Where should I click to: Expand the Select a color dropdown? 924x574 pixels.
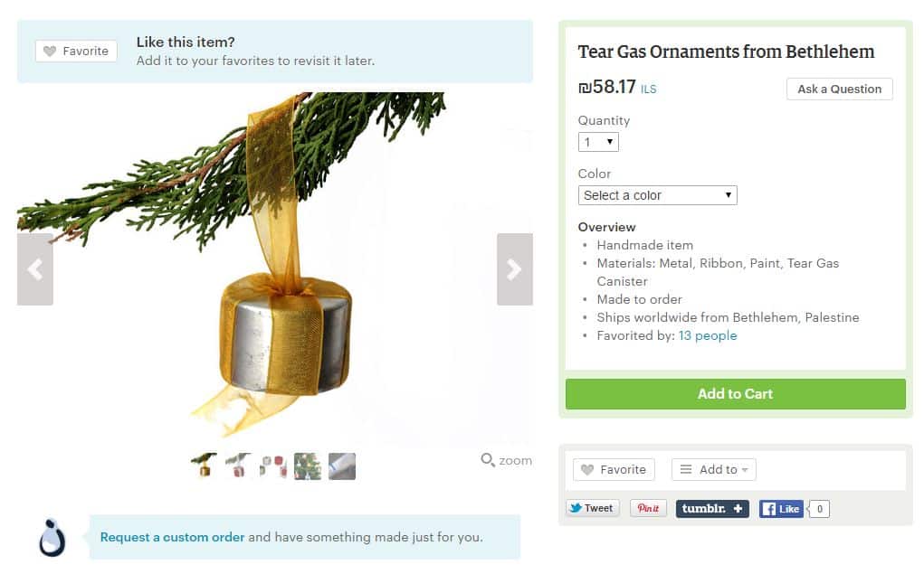(657, 195)
